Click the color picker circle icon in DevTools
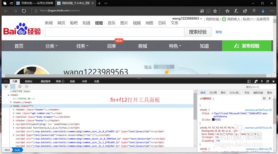Viewport: 278px width, 154px height. pos(20,87)
